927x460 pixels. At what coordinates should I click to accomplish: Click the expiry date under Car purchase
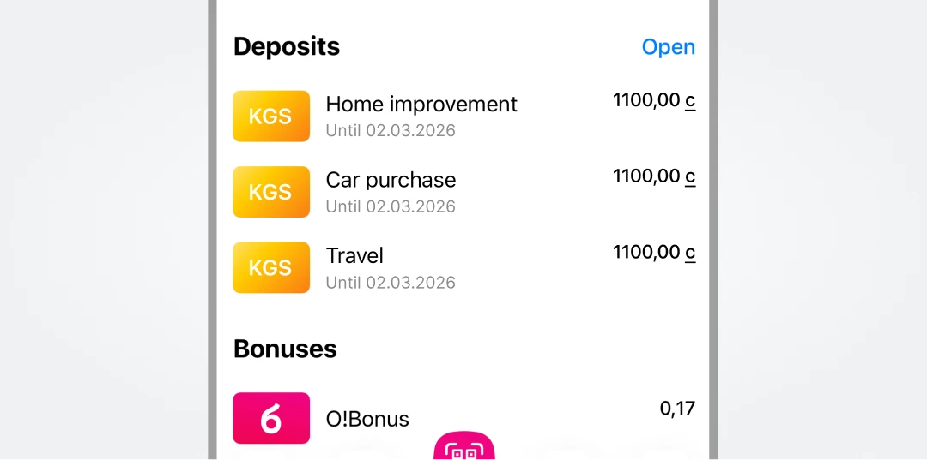tap(391, 206)
